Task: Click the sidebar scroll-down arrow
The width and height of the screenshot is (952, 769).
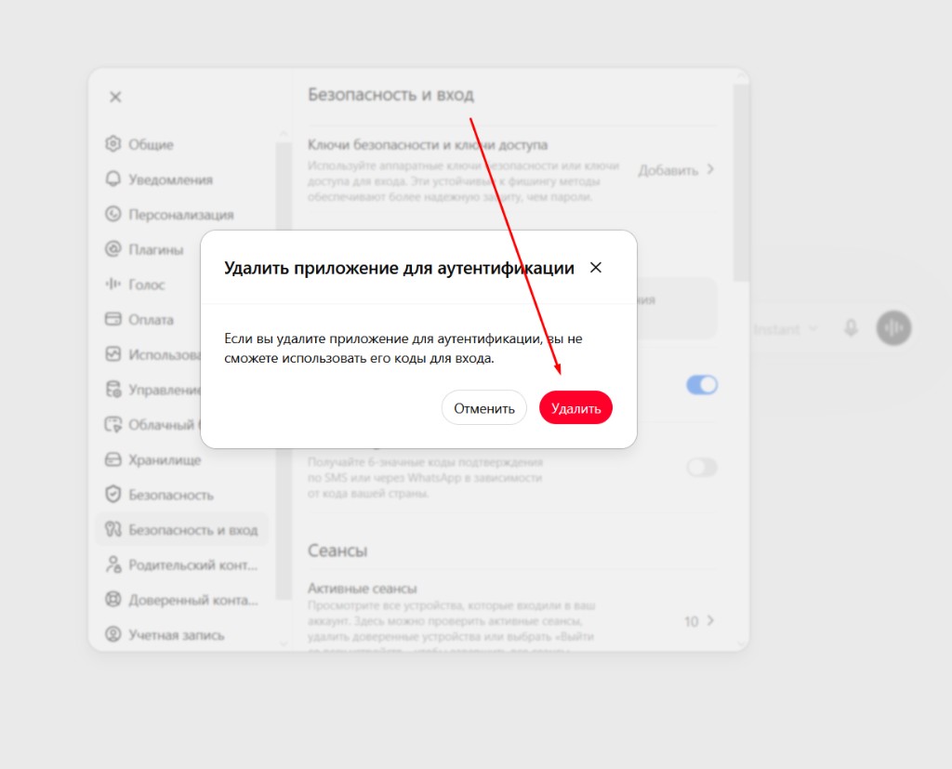Action: (284, 643)
